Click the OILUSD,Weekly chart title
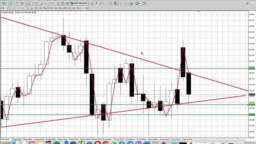The height and width of the screenshot is (144, 256). click(x=8, y=12)
